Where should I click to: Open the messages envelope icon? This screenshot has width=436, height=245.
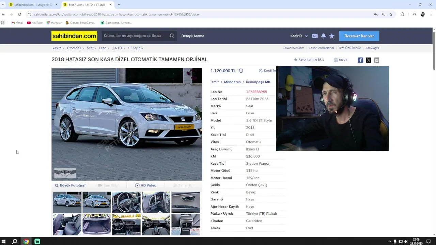pos(315,36)
